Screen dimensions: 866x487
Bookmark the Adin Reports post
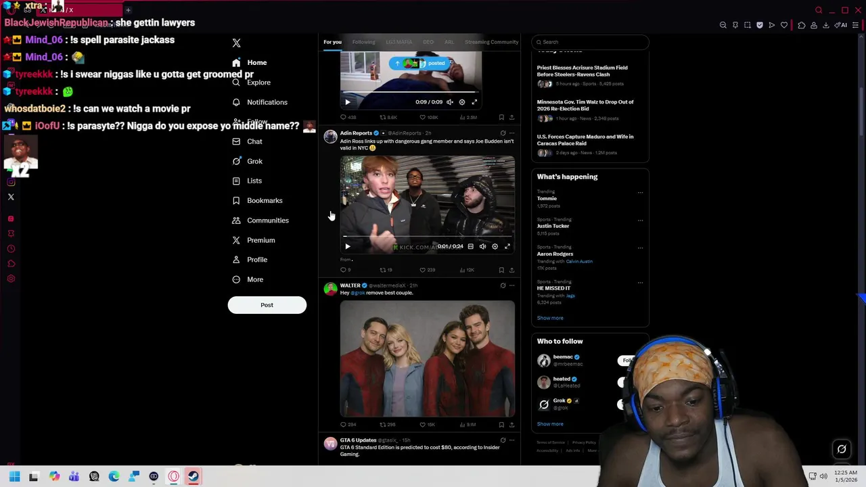pyautogui.click(x=501, y=270)
